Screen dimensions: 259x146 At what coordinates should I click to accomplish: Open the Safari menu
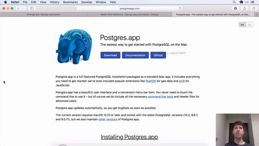[x=15, y=2]
